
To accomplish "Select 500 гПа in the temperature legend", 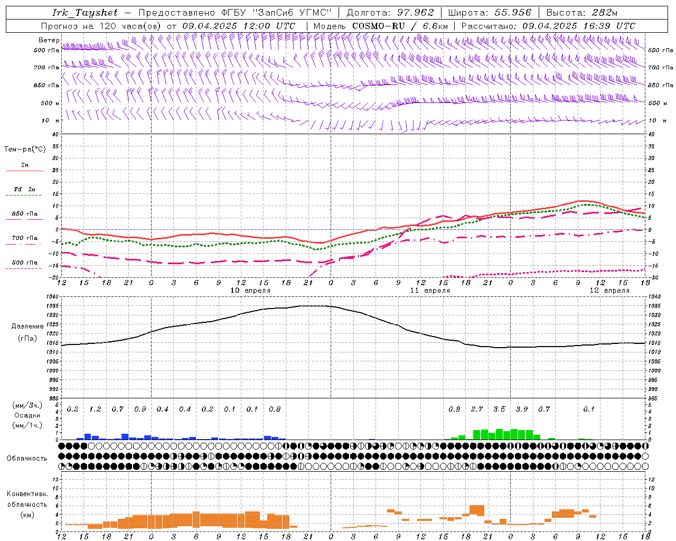I will [x=25, y=263].
